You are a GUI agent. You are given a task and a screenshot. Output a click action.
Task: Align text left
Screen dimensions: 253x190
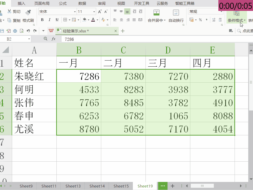[115, 20]
